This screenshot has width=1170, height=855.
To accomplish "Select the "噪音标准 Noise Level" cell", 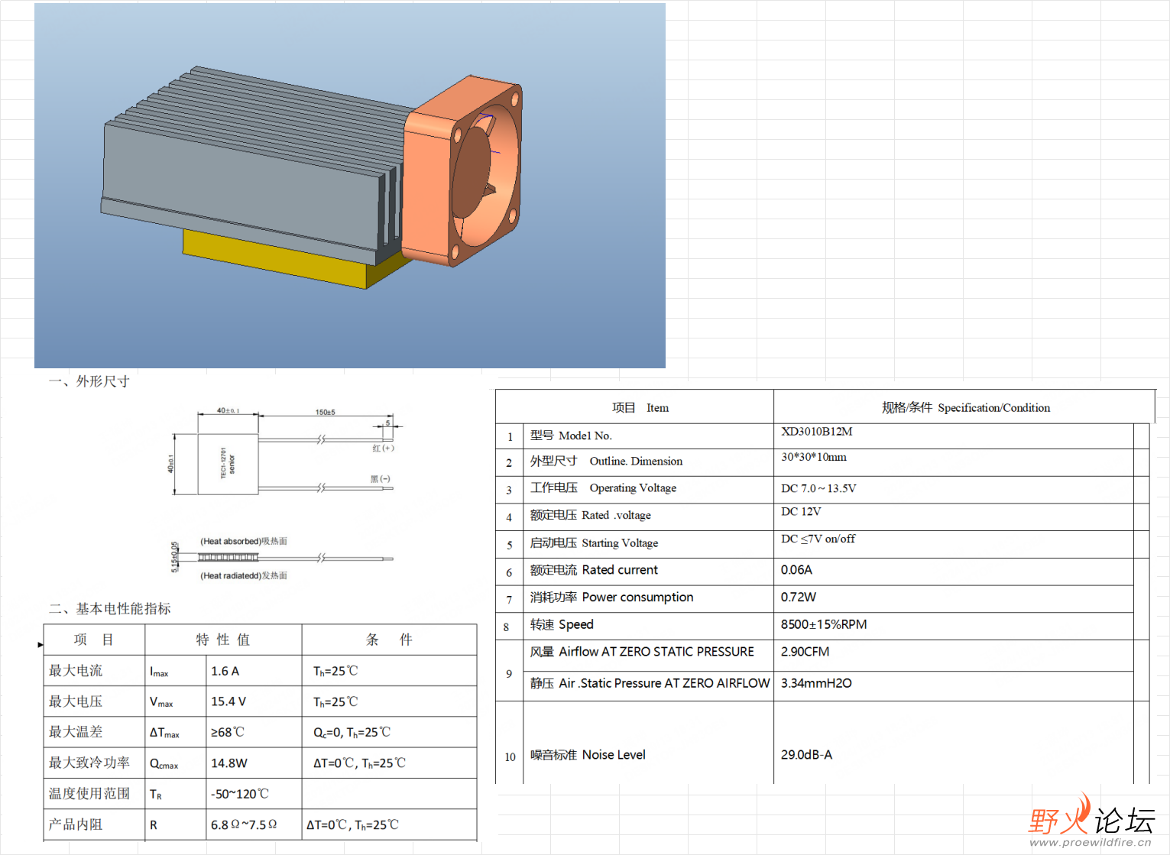I will click(x=648, y=743).
